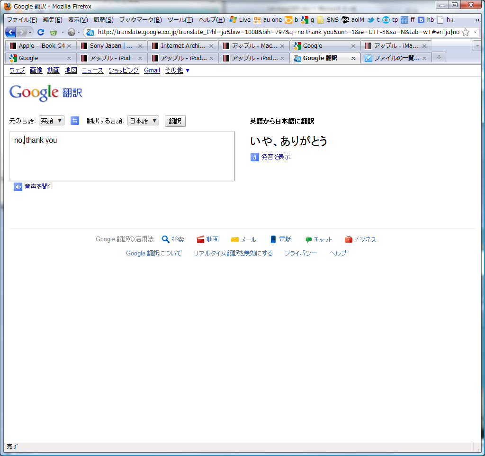The width and height of the screenshot is (485, 456).
Task: Click the 発音を表示 link
Action: pyautogui.click(x=276, y=157)
